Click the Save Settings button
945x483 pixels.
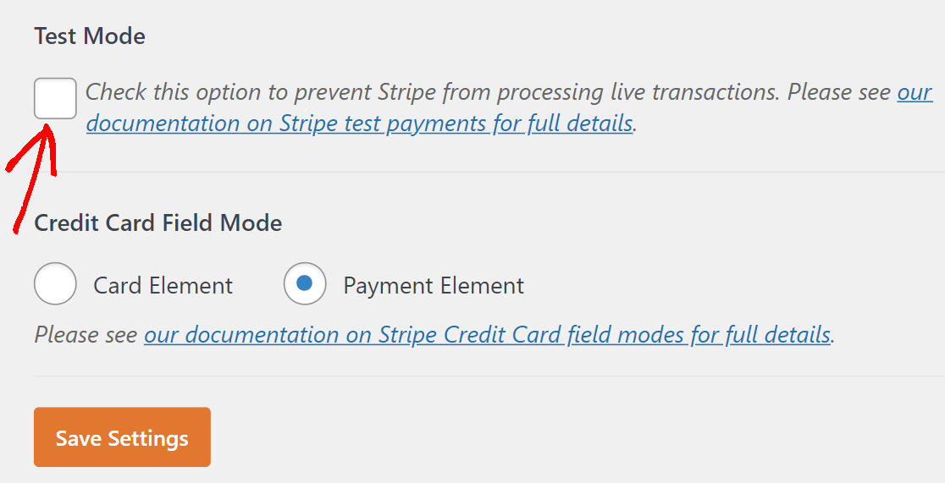[x=122, y=437]
